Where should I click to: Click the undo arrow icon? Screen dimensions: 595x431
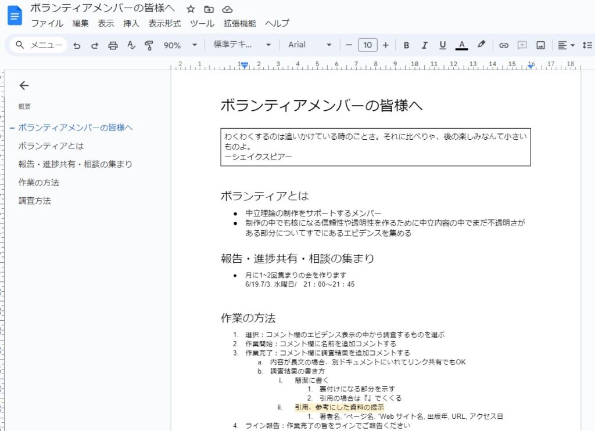[x=77, y=45]
